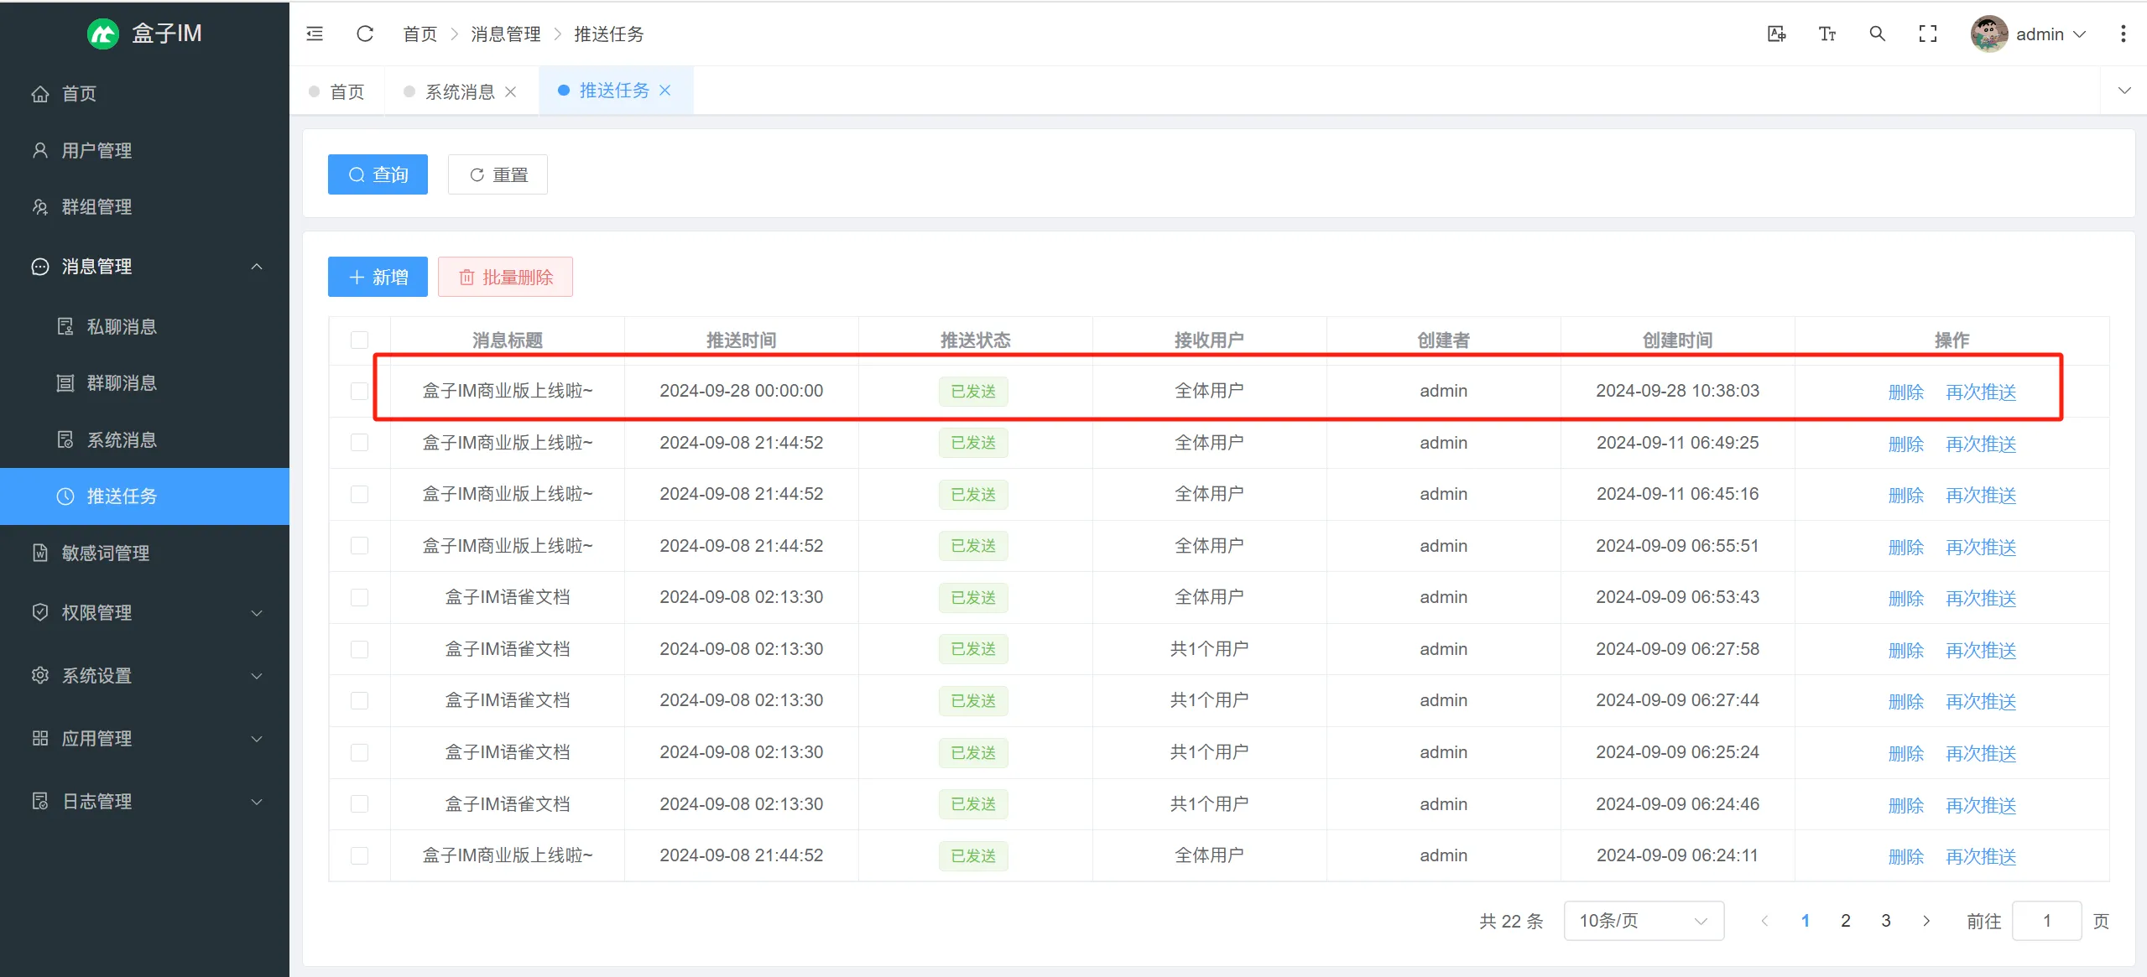Image resolution: width=2147 pixels, height=977 pixels.
Task: Click the font size icon
Action: 1827,34
